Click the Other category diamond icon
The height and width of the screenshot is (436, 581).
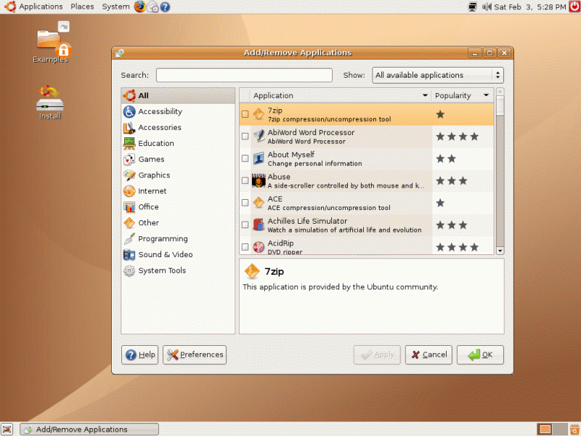[129, 223]
